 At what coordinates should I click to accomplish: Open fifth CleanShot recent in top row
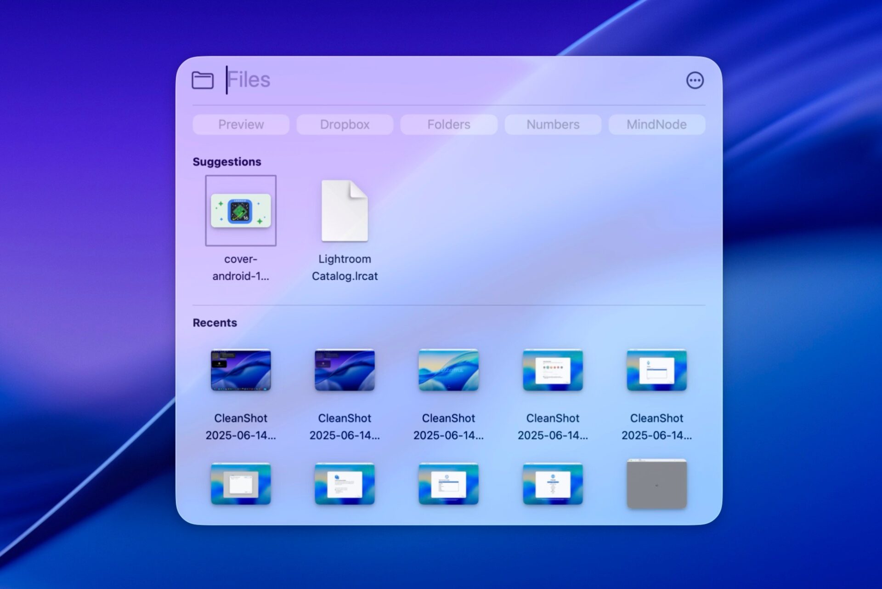pyautogui.click(x=656, y=370)
